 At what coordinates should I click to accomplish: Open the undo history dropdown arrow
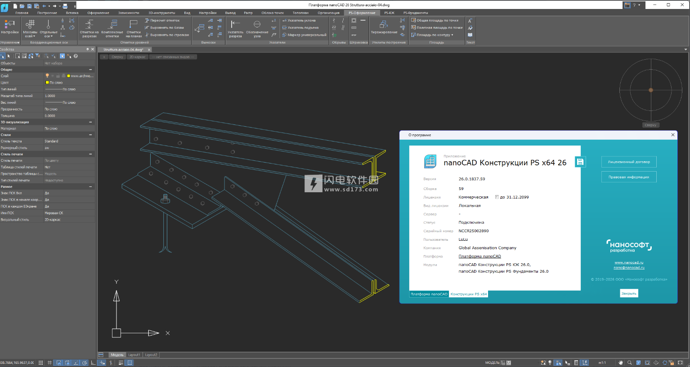click(x=49, y=6)
